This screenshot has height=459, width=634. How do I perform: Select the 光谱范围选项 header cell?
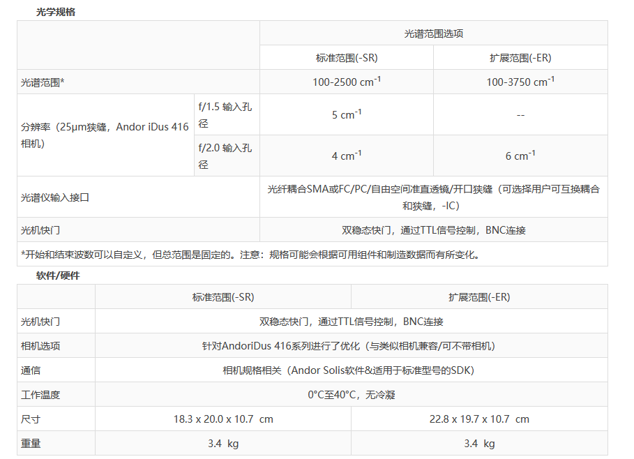[x=434, y=33]
